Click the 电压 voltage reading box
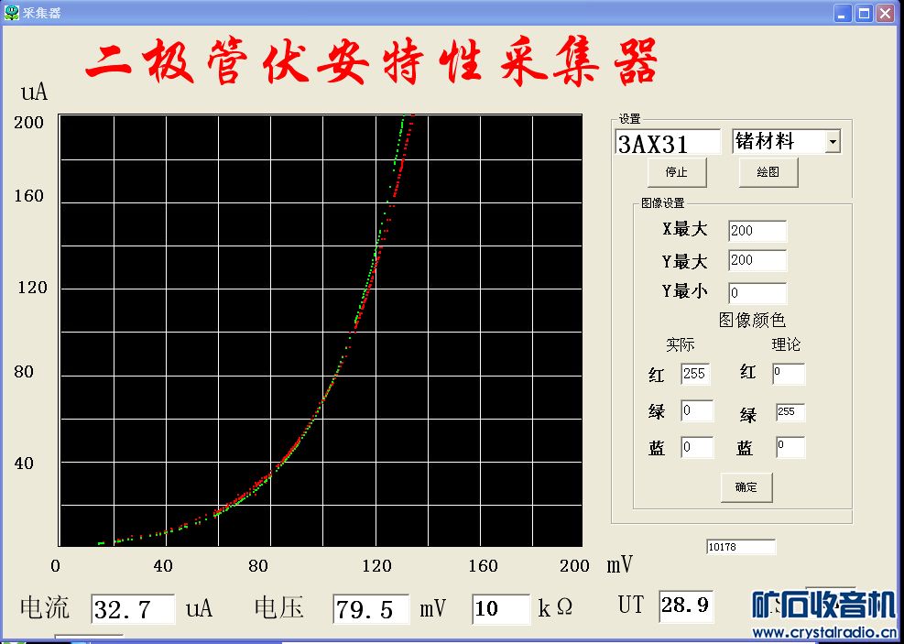This screenshot has width=904, height=644. coord(370,609)
